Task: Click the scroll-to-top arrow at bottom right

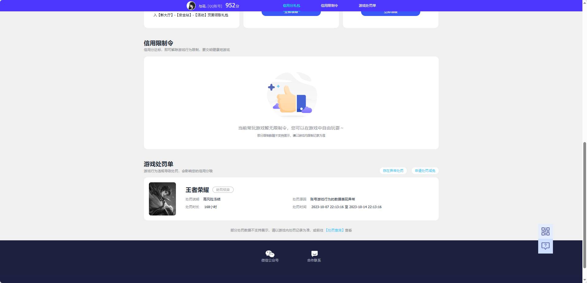Action: [x=584, y=280]
